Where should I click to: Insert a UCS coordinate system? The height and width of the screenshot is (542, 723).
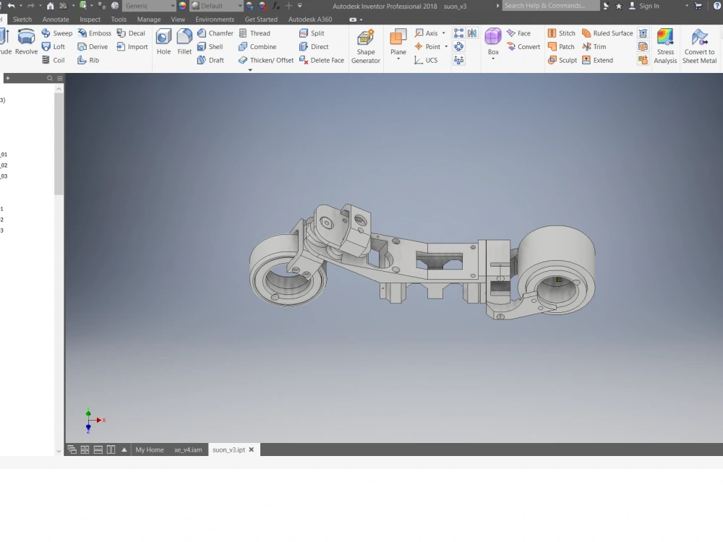pos(426,60)
